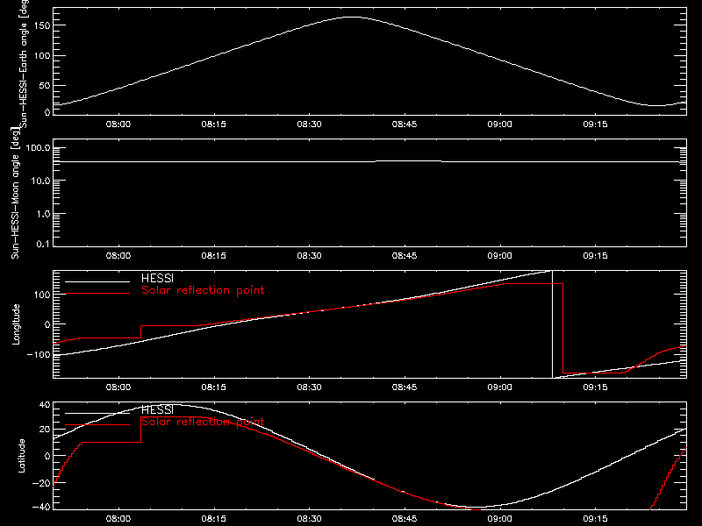Click the Longitude axis label
This screenshot has width=702, height=526.
tap(16, 324)
